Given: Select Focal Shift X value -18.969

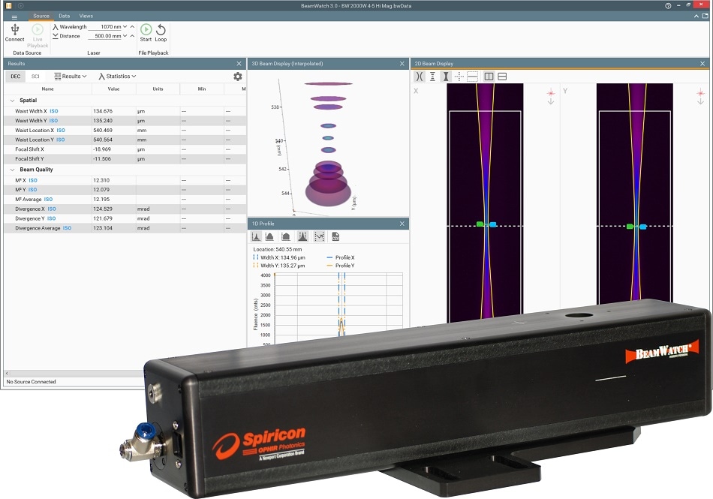Looking at the screenshot, I should (102, 149).
